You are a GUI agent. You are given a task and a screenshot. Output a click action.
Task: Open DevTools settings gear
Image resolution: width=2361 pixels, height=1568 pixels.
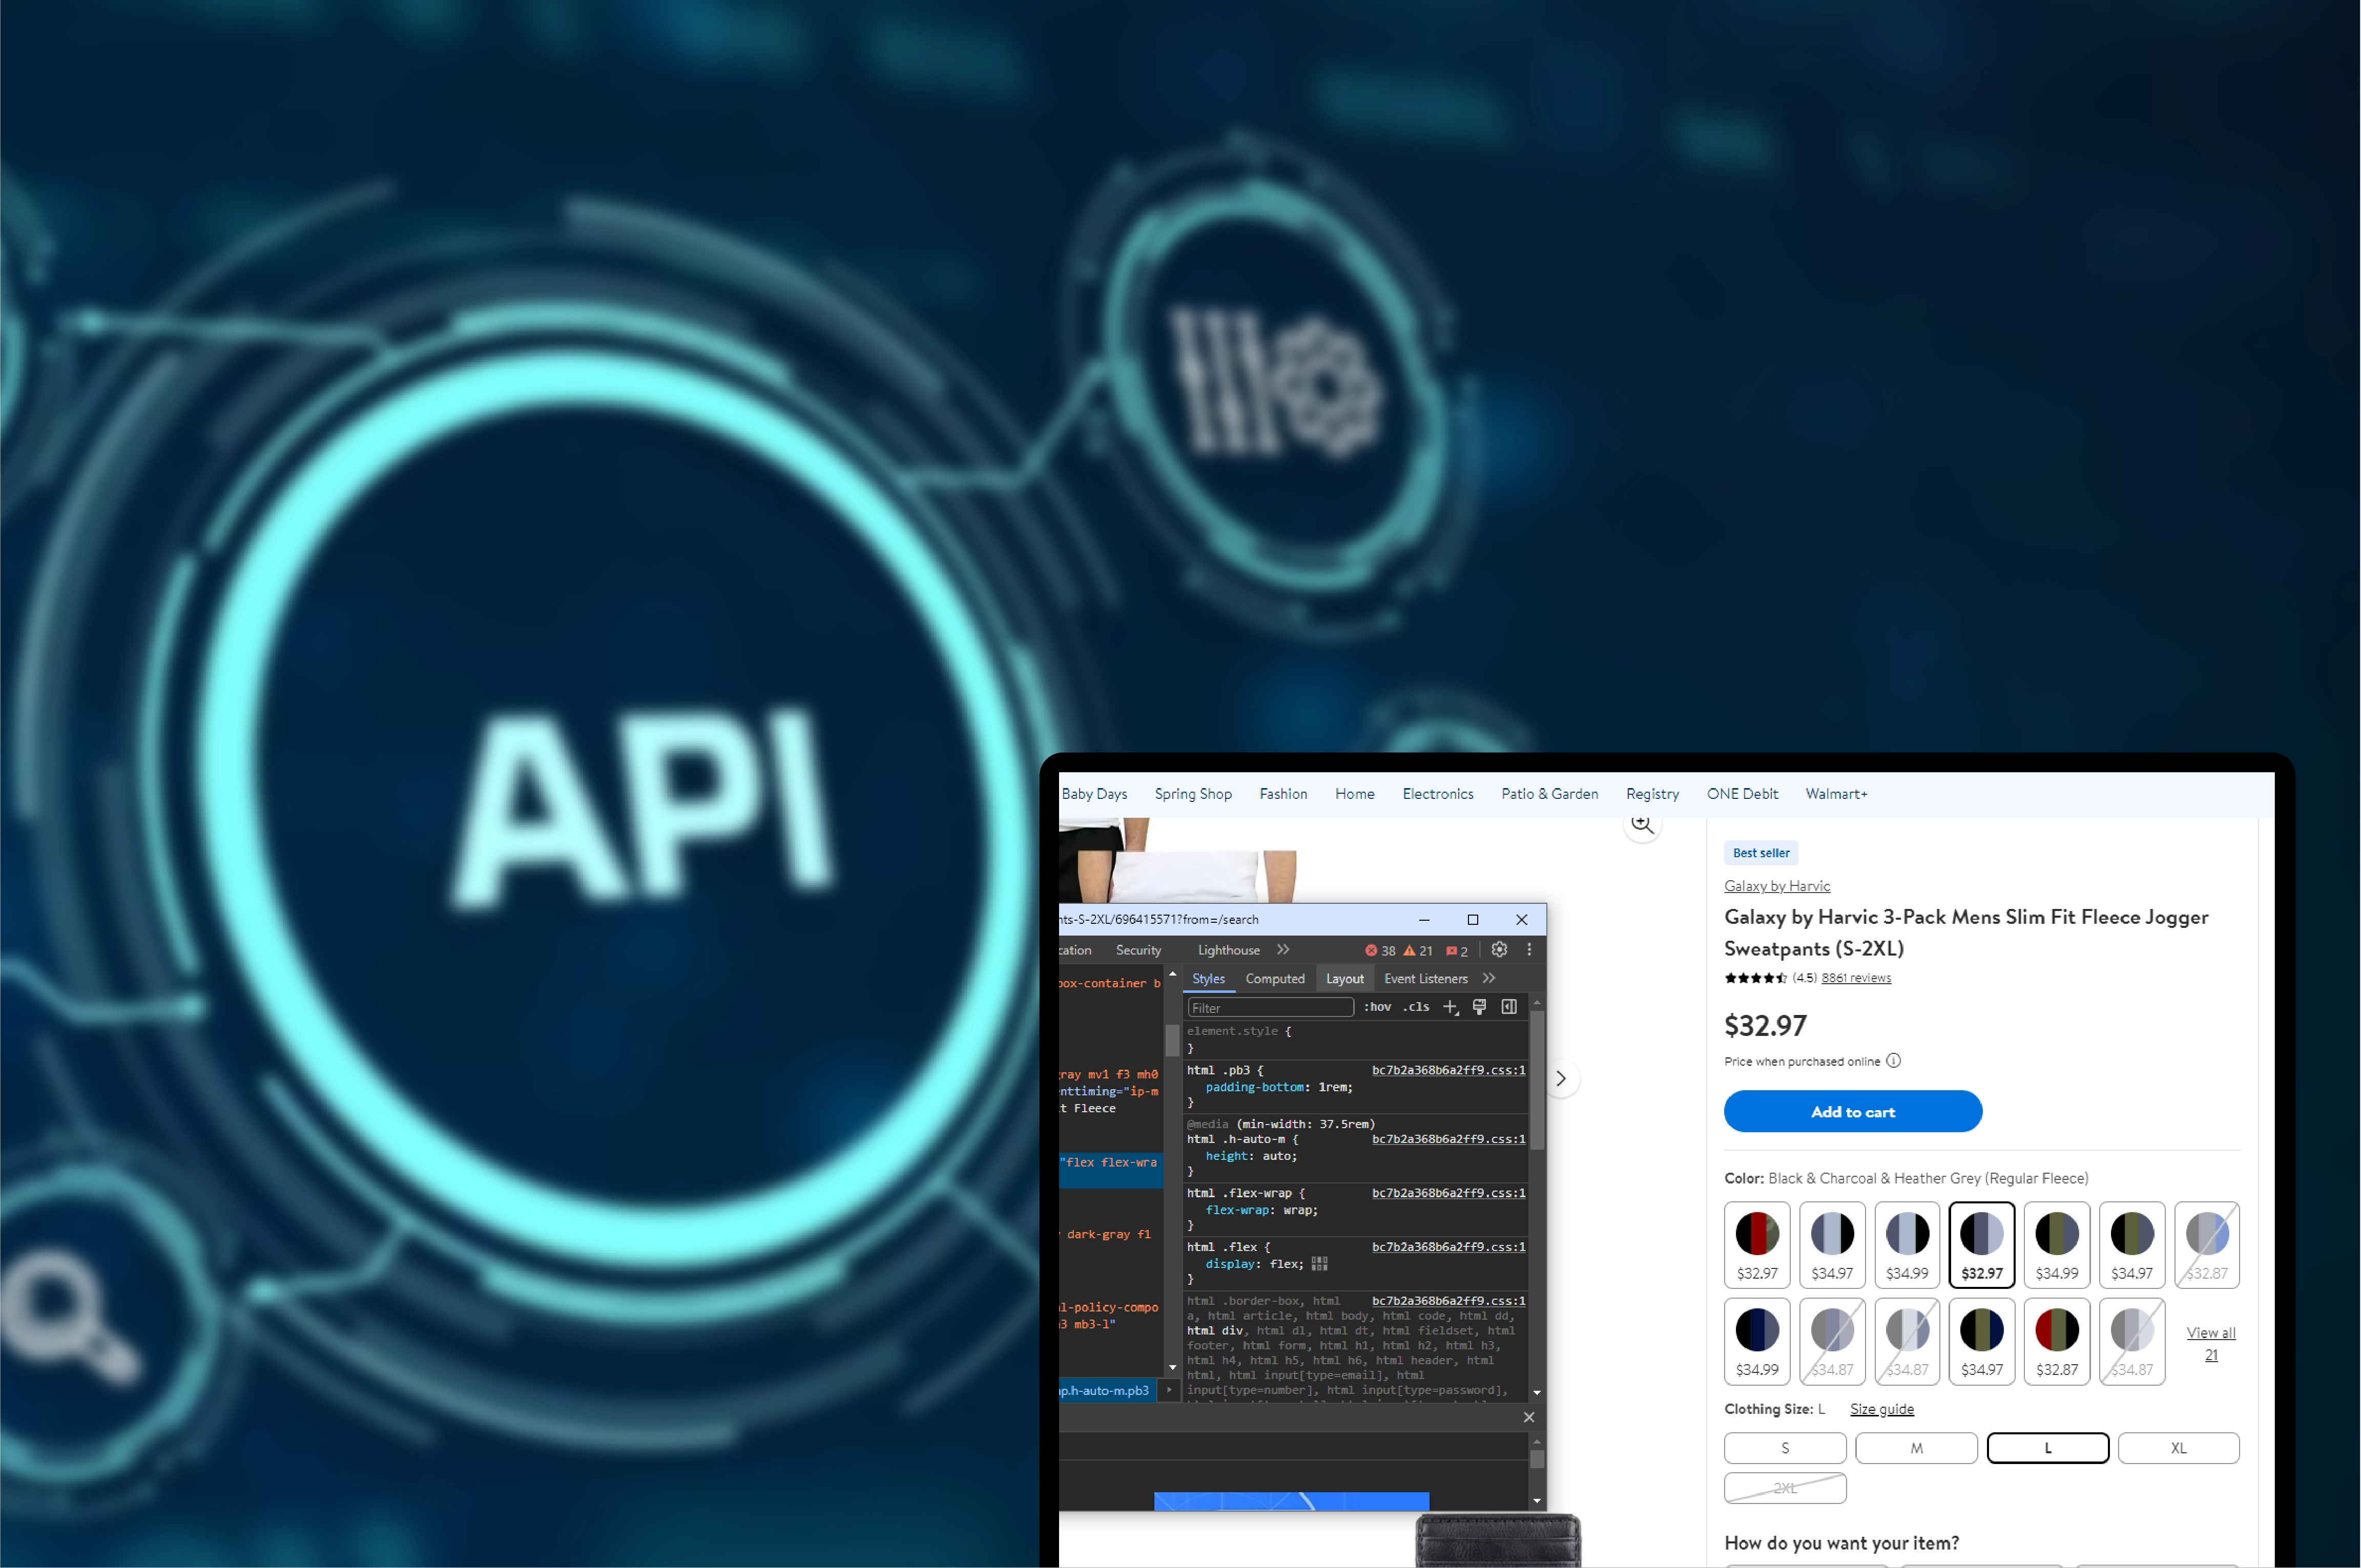(x=1499, y=949)
